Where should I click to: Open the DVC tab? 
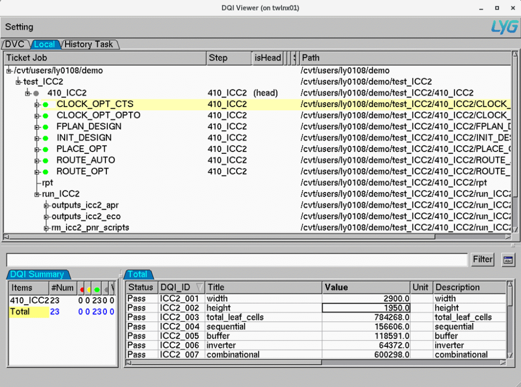pos(15,45)
